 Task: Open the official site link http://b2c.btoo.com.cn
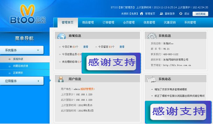click(177, 65)
